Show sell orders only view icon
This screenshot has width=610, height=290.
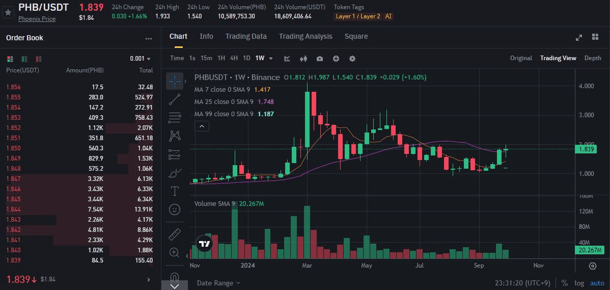(39, 59)
